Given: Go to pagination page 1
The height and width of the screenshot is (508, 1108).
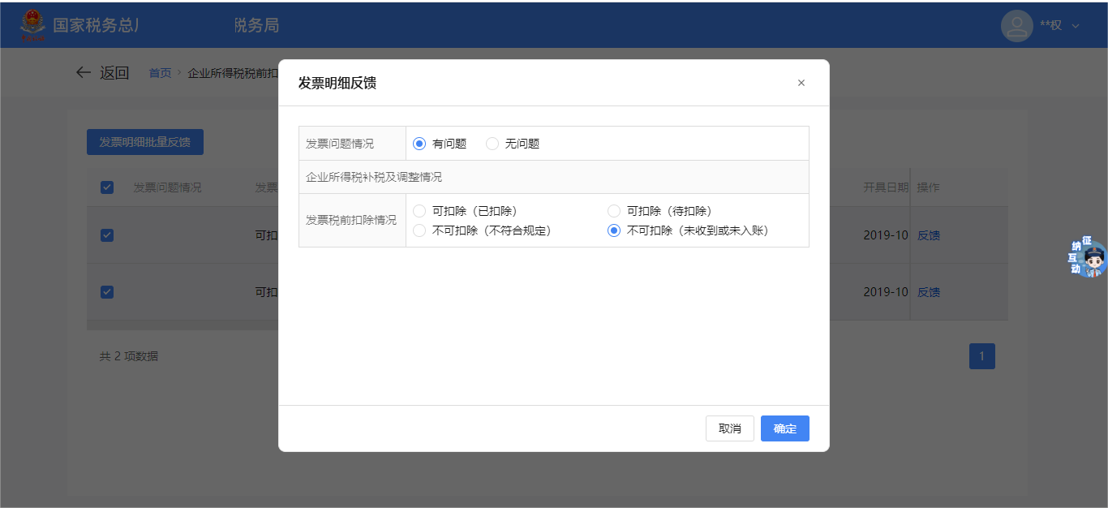Looking at the screenshot, I should [982, 356].
